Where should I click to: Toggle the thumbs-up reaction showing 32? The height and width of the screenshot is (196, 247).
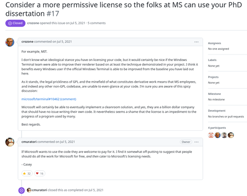(27, 173)
